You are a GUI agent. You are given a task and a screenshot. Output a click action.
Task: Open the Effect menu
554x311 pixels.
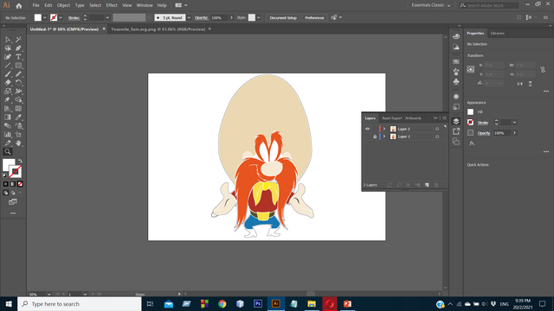tap(112, 5)
